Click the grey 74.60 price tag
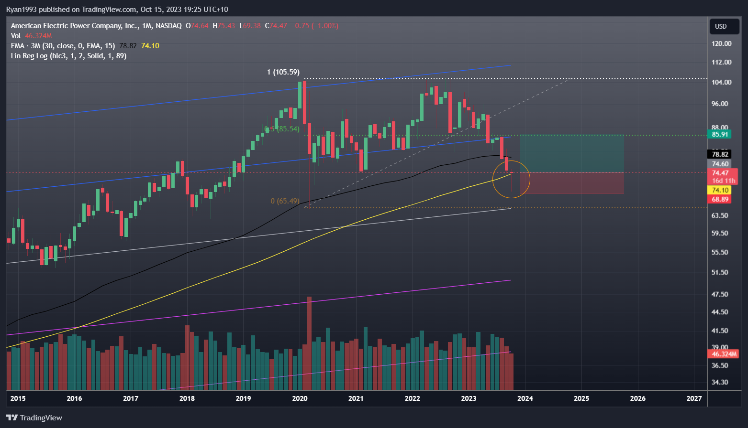 [x=720, y=164]
